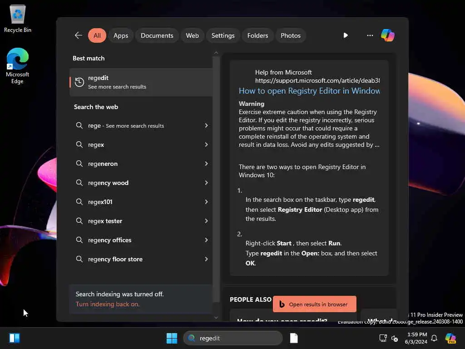This screenshot has width=465, height=349.
Task: Click the results list scrollbar down arrow
Action: (216, 318)
